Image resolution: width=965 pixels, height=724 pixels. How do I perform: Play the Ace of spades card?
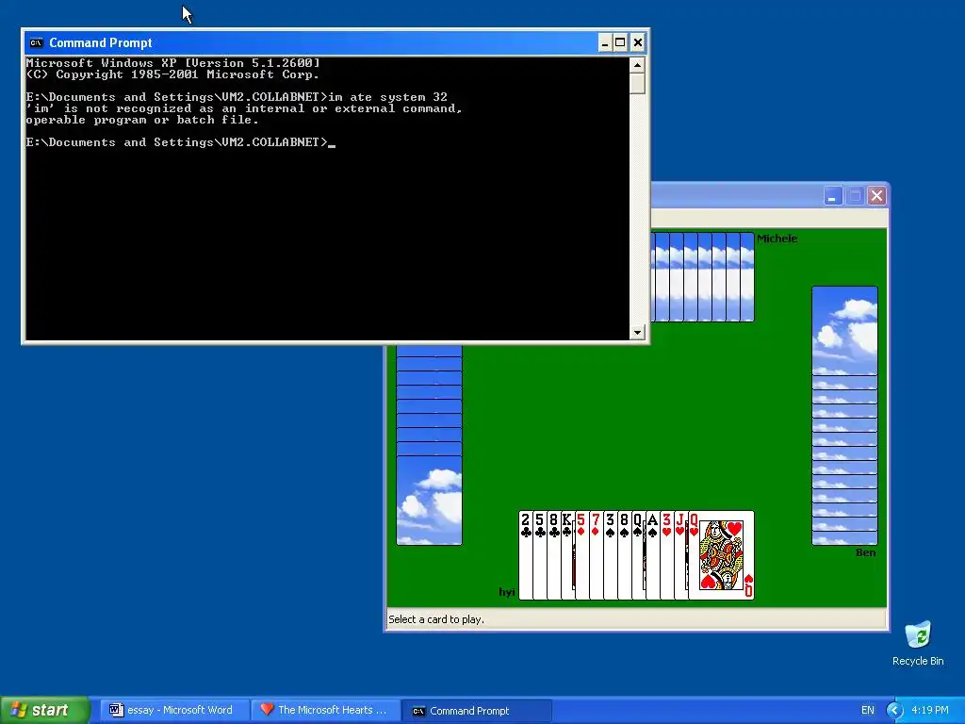point(652,554)
